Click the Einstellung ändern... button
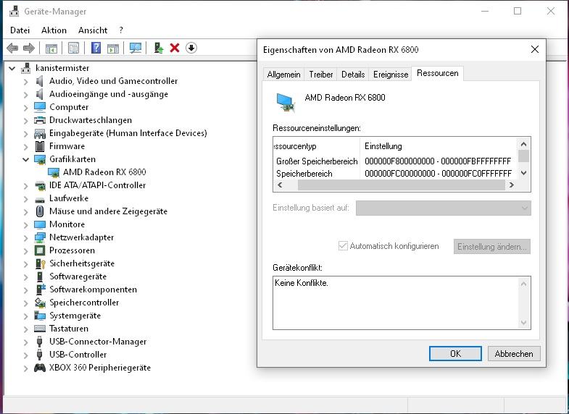The image size is (569, 414). click(491, 247)
